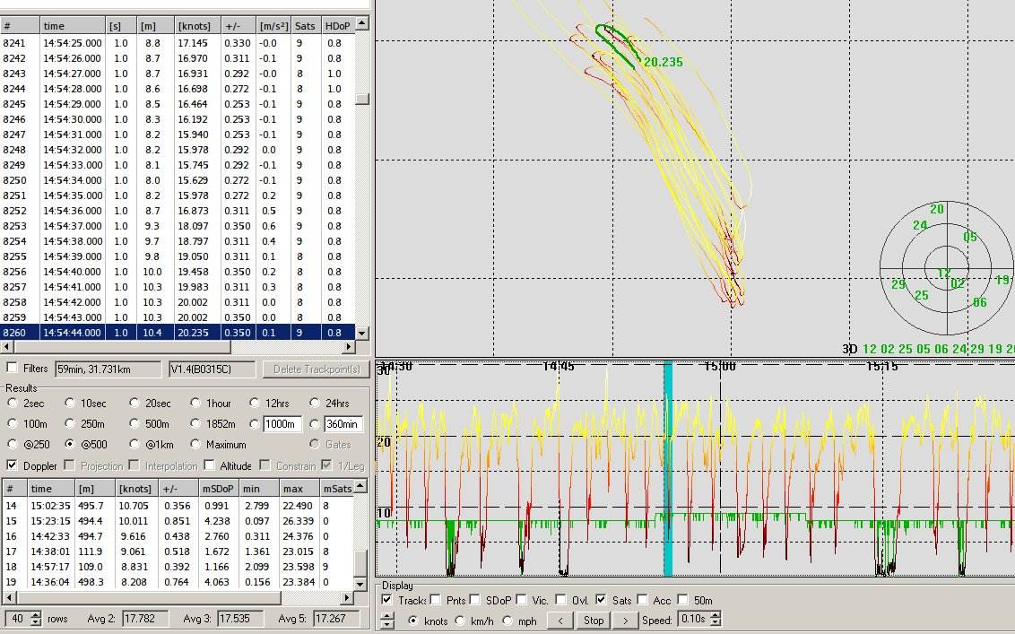Screen dimensions: 1015x634
Task: Enable the Filters checkbox
Action: click(x=13, y=368)
